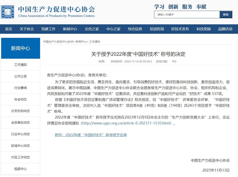Navigate to 培训咨询 menu
This screenshot has height=177, width=238.
point(156,29)
